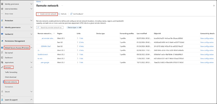Open the to-eric remote network
Viewport: 217px width, 104px height.
point(40,58)
